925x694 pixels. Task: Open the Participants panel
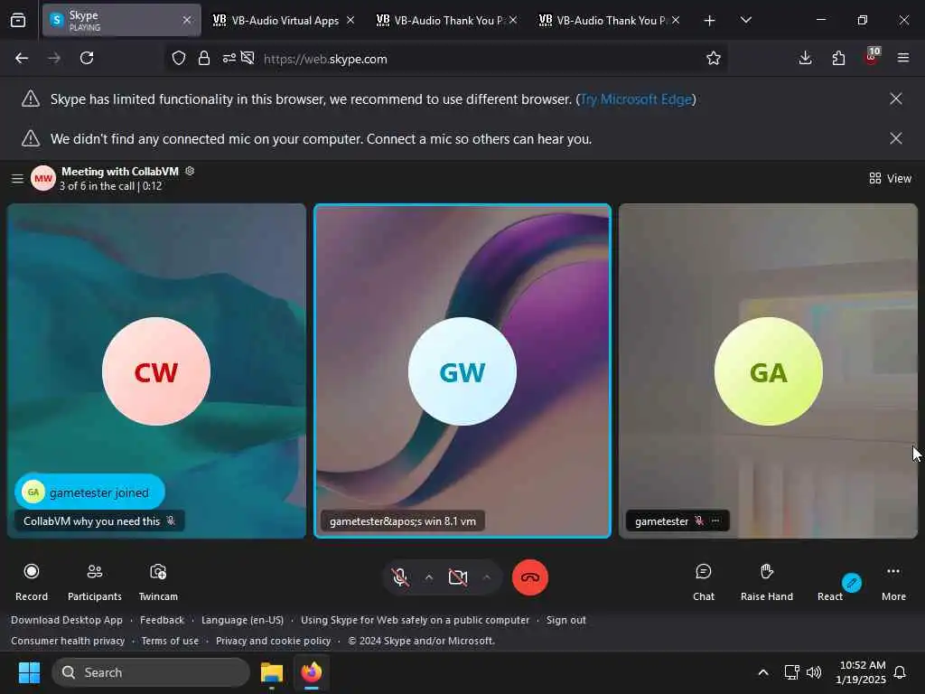(x=94, y=582)
